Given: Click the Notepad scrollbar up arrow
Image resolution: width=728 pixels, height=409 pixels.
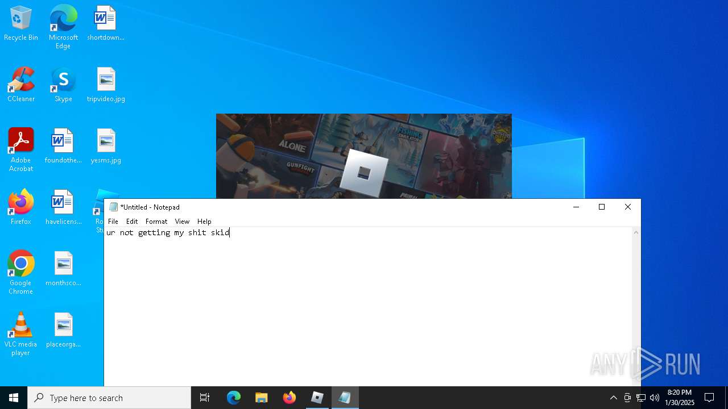Looking at the screenshot, I should tap(636, 232).
